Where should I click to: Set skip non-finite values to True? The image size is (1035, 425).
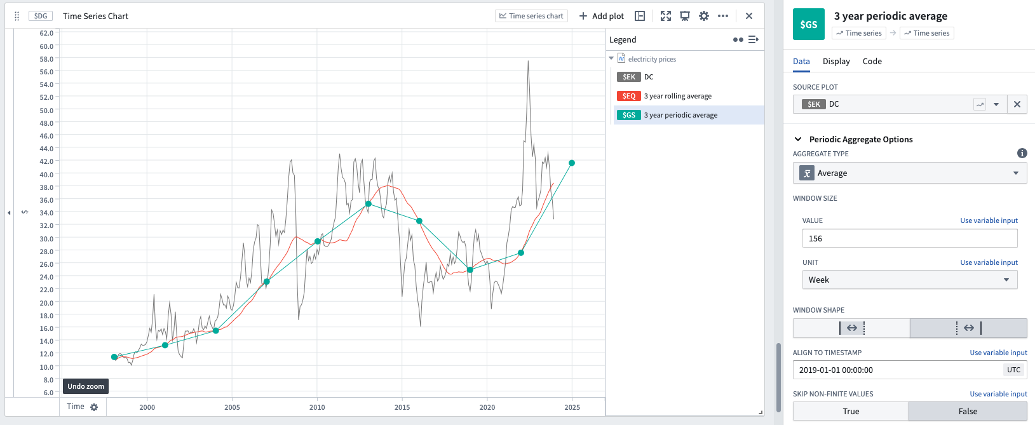click(x=851, y=411)
